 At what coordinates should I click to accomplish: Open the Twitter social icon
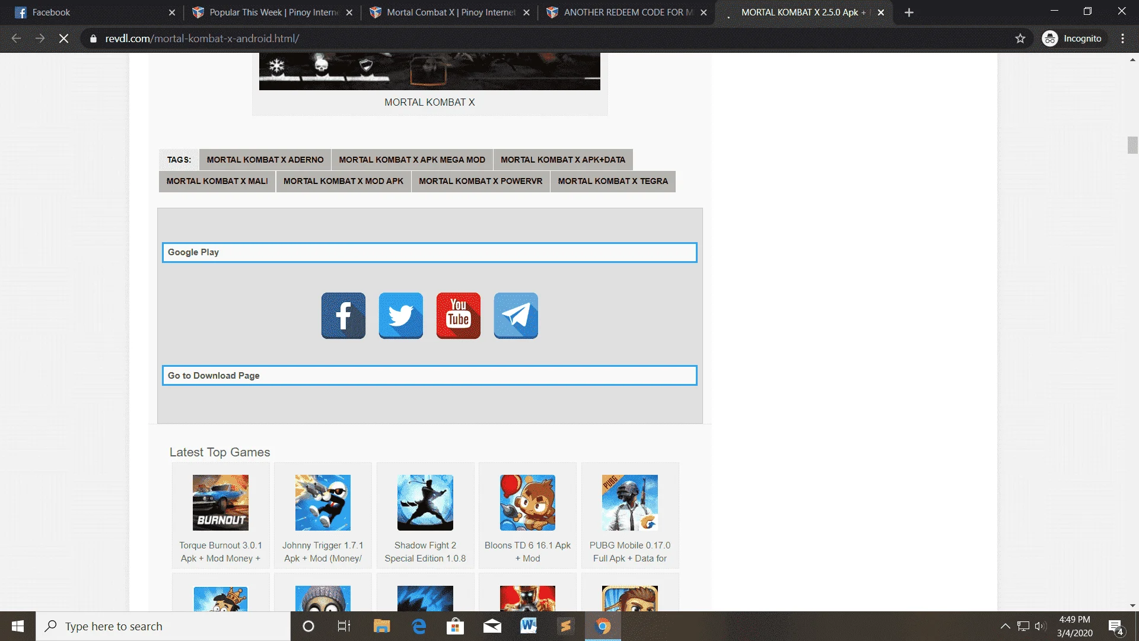click(x=401, y=316)
